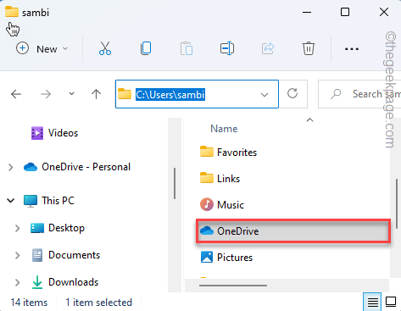
Task: Click the Search sambi box
Action: 359,94
